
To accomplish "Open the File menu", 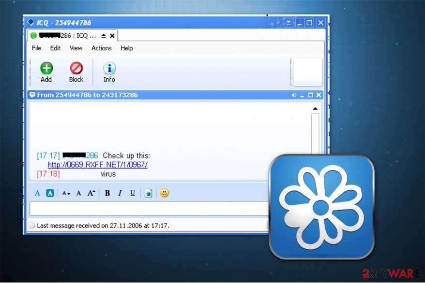I will coord(37,48).
